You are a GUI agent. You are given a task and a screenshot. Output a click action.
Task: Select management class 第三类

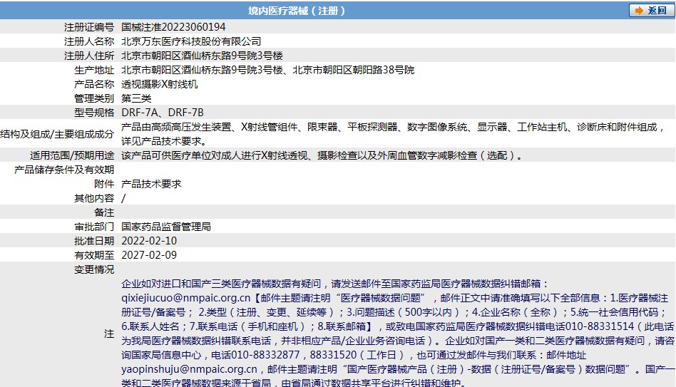(136, 98)
